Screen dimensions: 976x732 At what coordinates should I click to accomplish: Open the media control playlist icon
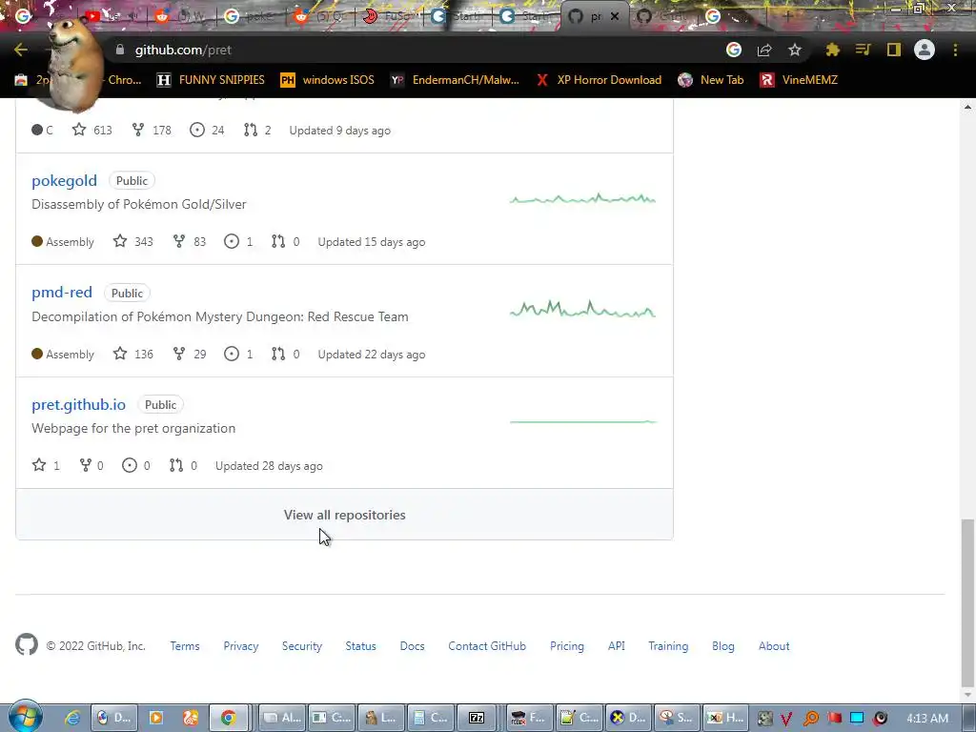tap(864, 50)
